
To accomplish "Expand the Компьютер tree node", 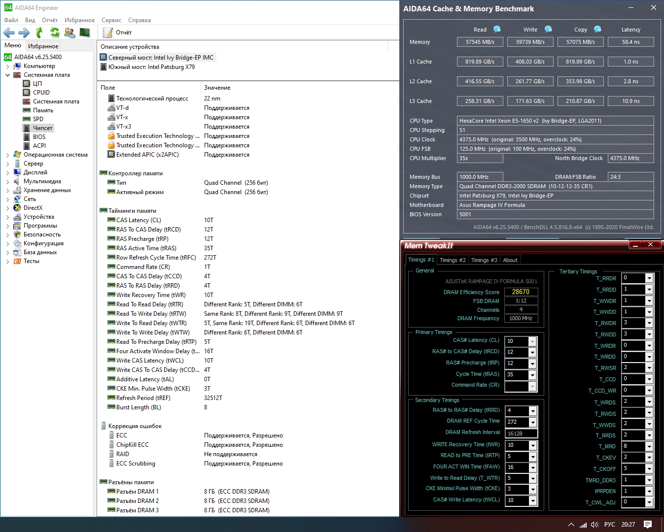I will tap(7, 66).
